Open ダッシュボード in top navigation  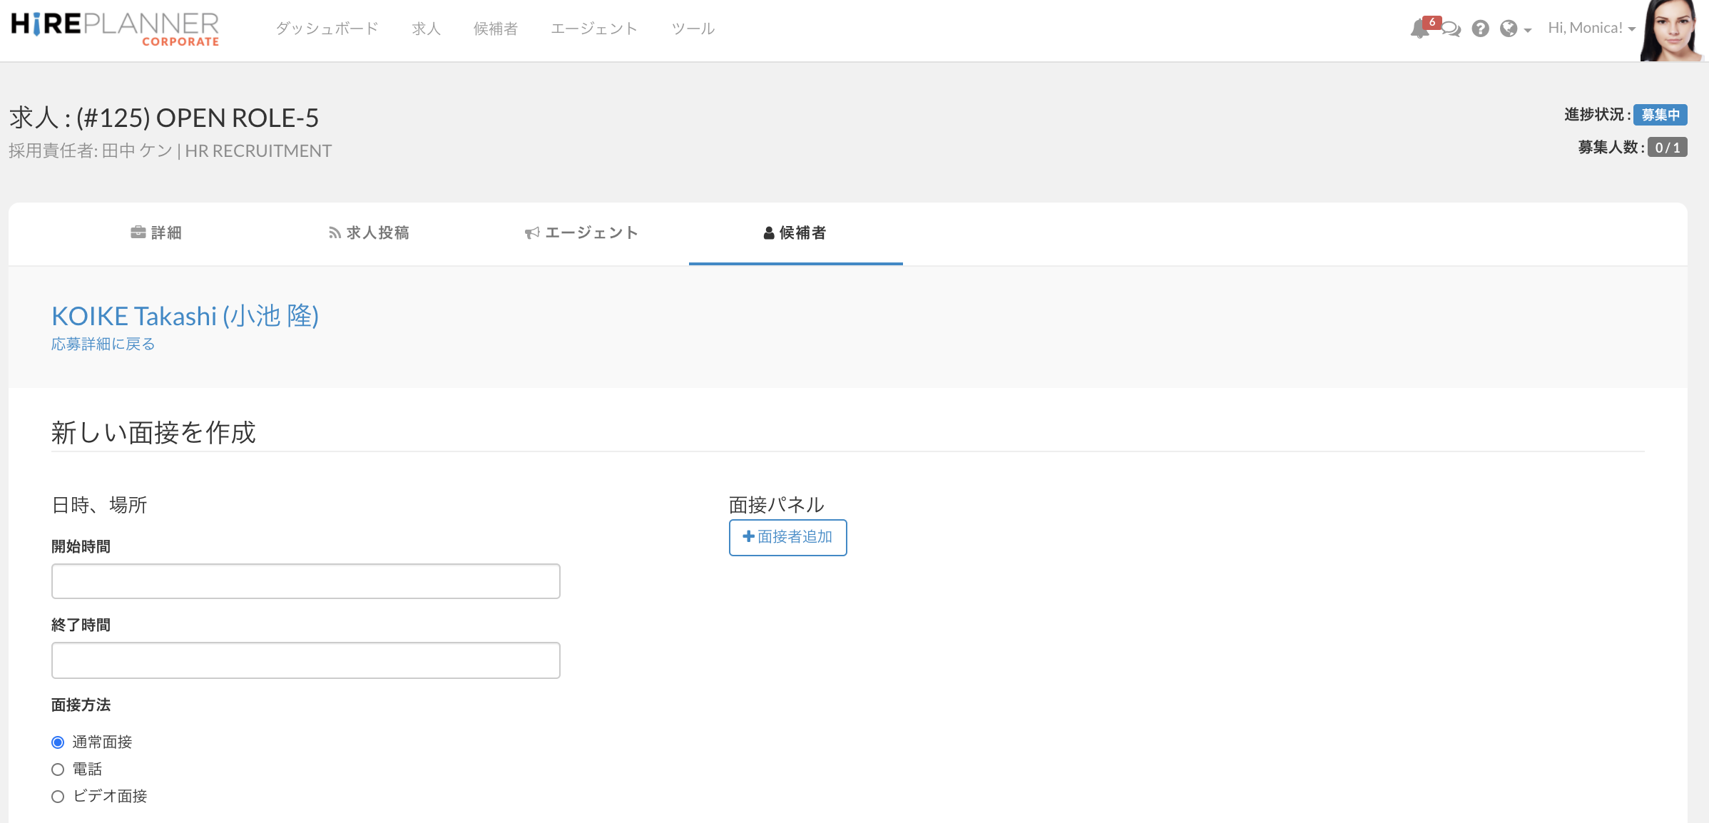pyautogui.click(x=327, y=29)
